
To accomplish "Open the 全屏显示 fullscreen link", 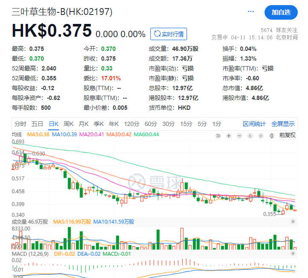I will [x=283, y=124].
